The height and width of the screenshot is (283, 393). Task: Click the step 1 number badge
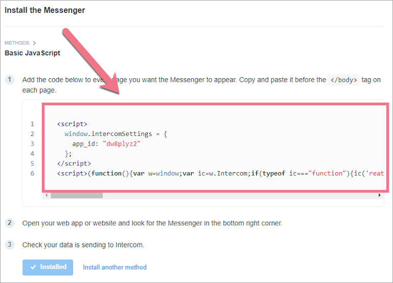tap(10, 80)
